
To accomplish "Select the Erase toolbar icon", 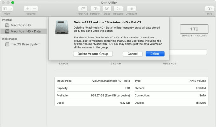I will pos(107,9).
